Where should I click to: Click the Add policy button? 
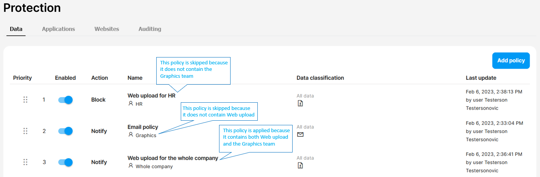pyautogui.click(x=511, y=61)
